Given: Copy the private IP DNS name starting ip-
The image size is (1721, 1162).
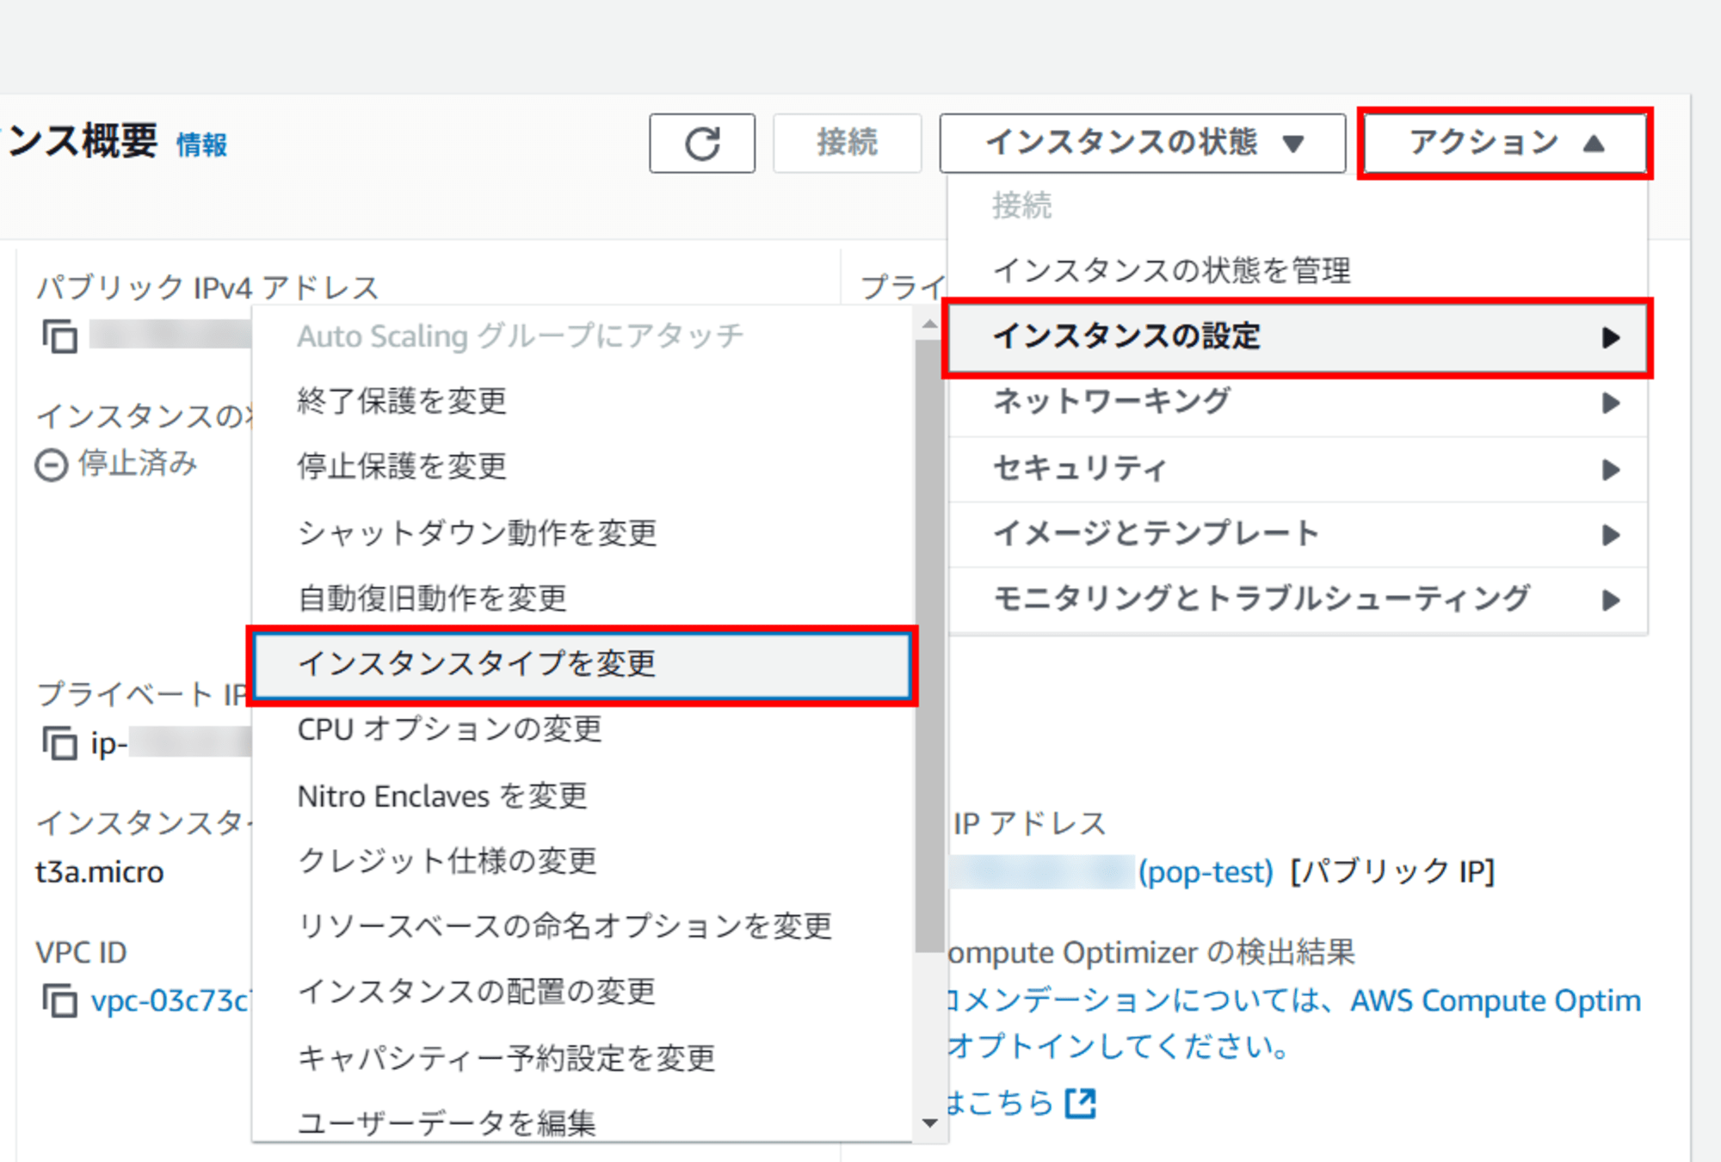Looking at the screenshot, I should click(60, 743).
